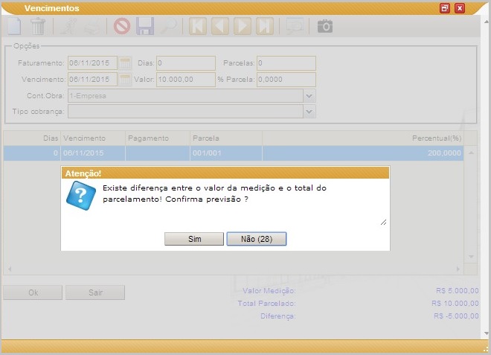Image resolution: width=491 pixels, height=355 pixels.
Task: Click the Atenção! dialog title bar
Action: point(225,173)
